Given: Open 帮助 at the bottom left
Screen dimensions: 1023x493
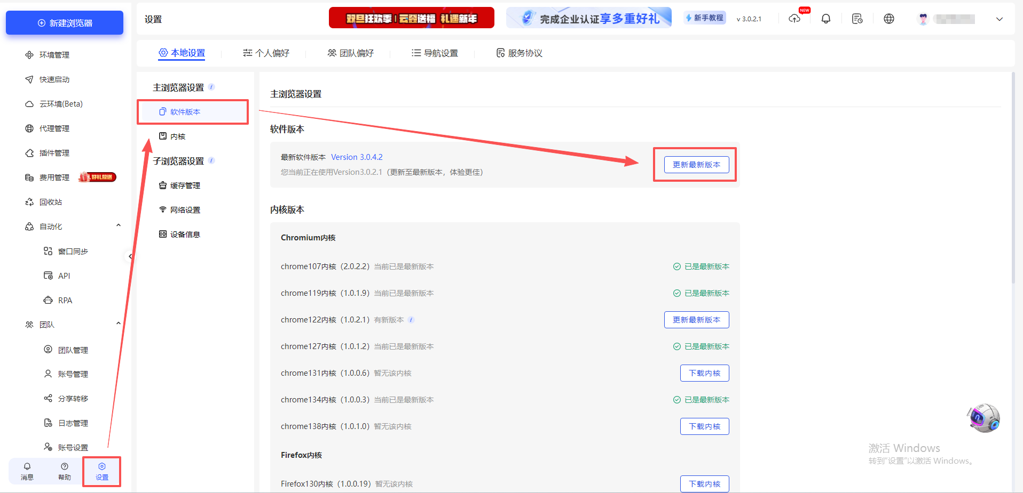Looking at the screenshot, I should (x=64, y=471).
